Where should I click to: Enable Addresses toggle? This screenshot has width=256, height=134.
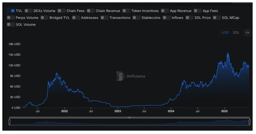[x=76, y=17]
